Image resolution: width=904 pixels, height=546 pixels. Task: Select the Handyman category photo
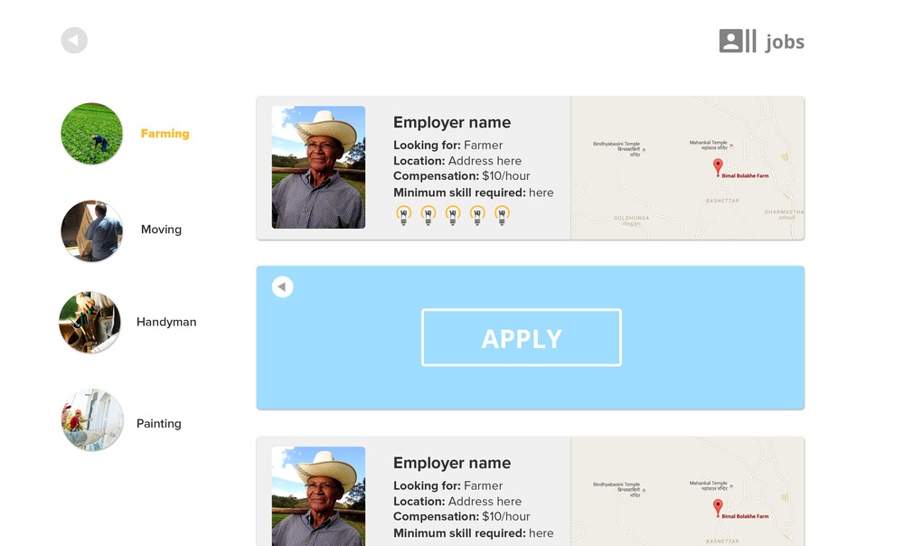[89, 322]
